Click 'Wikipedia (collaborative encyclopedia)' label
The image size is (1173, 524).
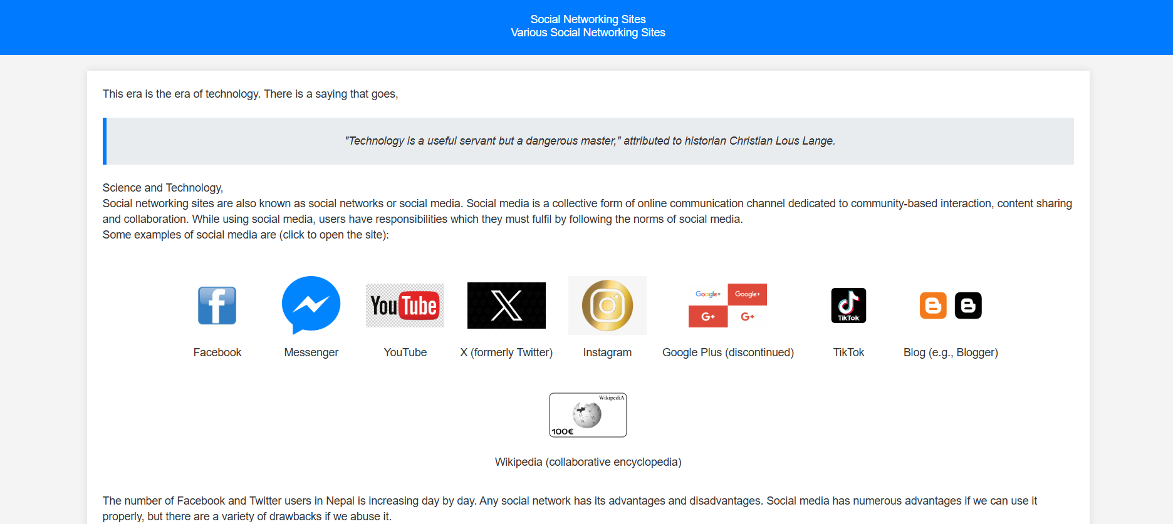click(x=588, y=462)
